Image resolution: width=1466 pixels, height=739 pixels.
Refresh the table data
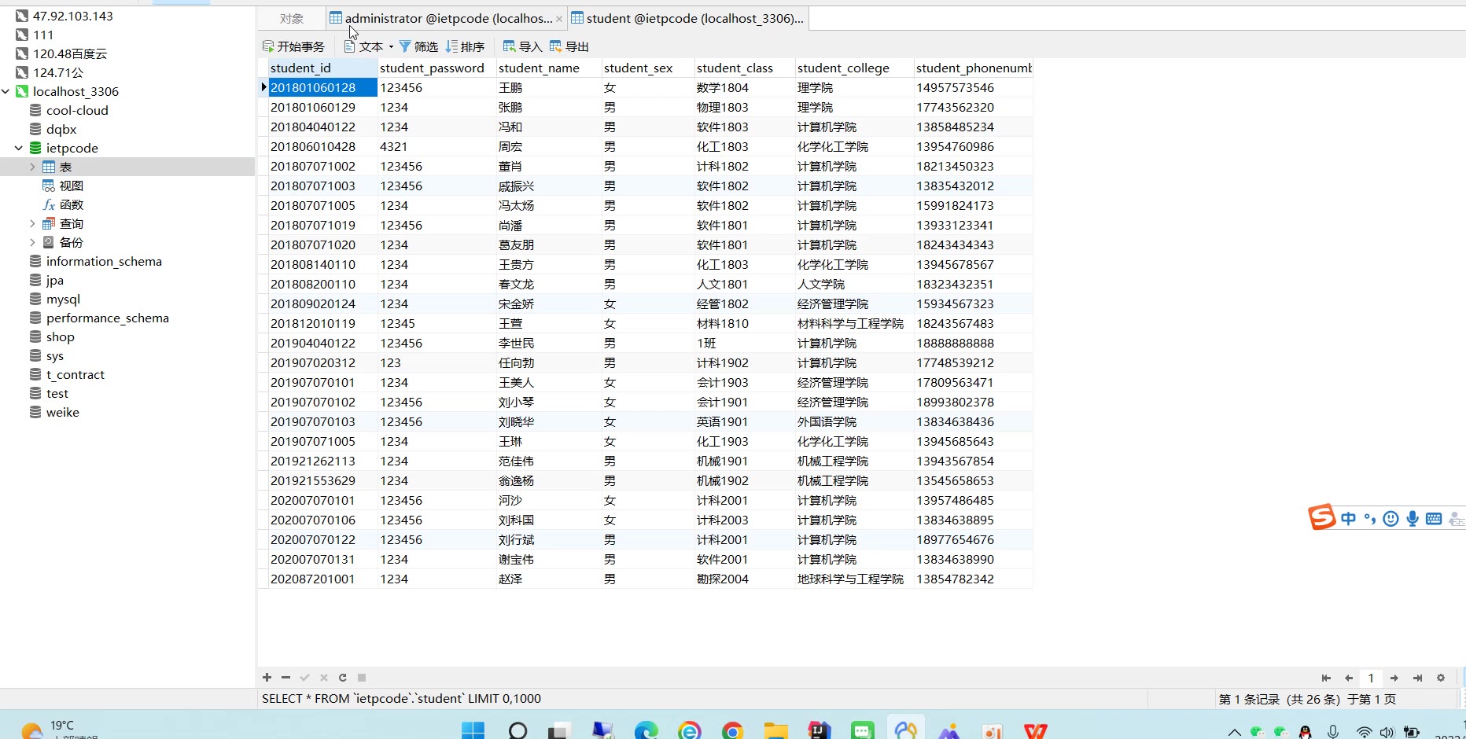coord(343,678)
